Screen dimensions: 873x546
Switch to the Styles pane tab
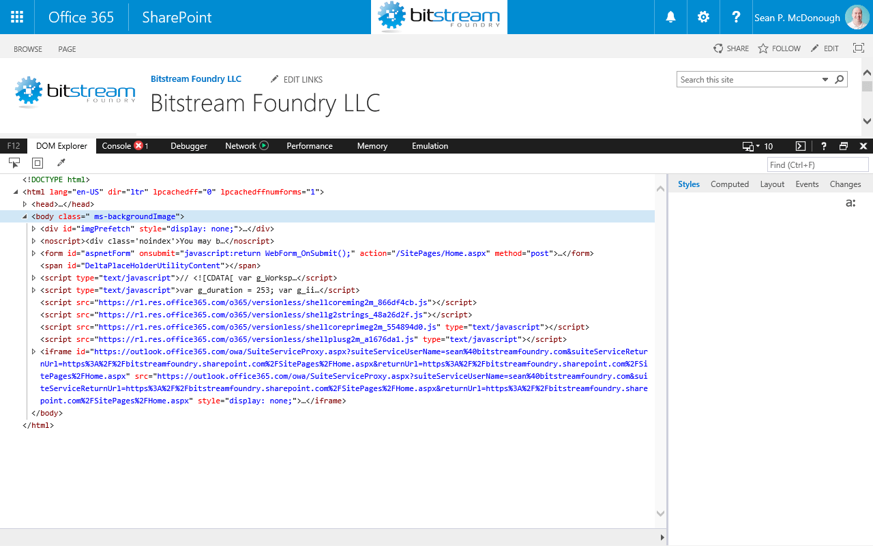coord(689,184)
